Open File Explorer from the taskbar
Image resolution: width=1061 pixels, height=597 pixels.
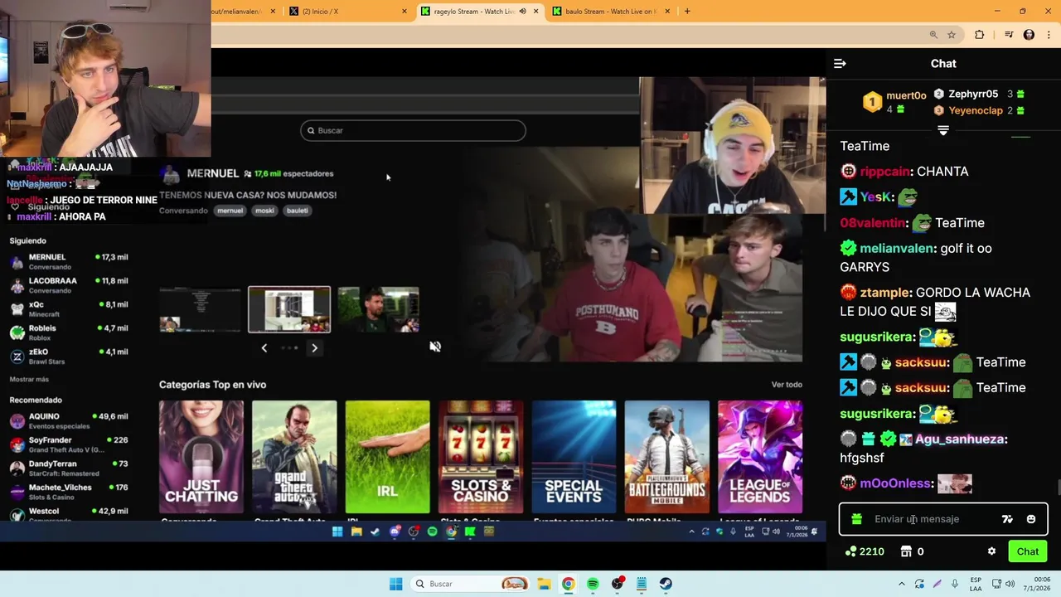click(x=544, y=584)
